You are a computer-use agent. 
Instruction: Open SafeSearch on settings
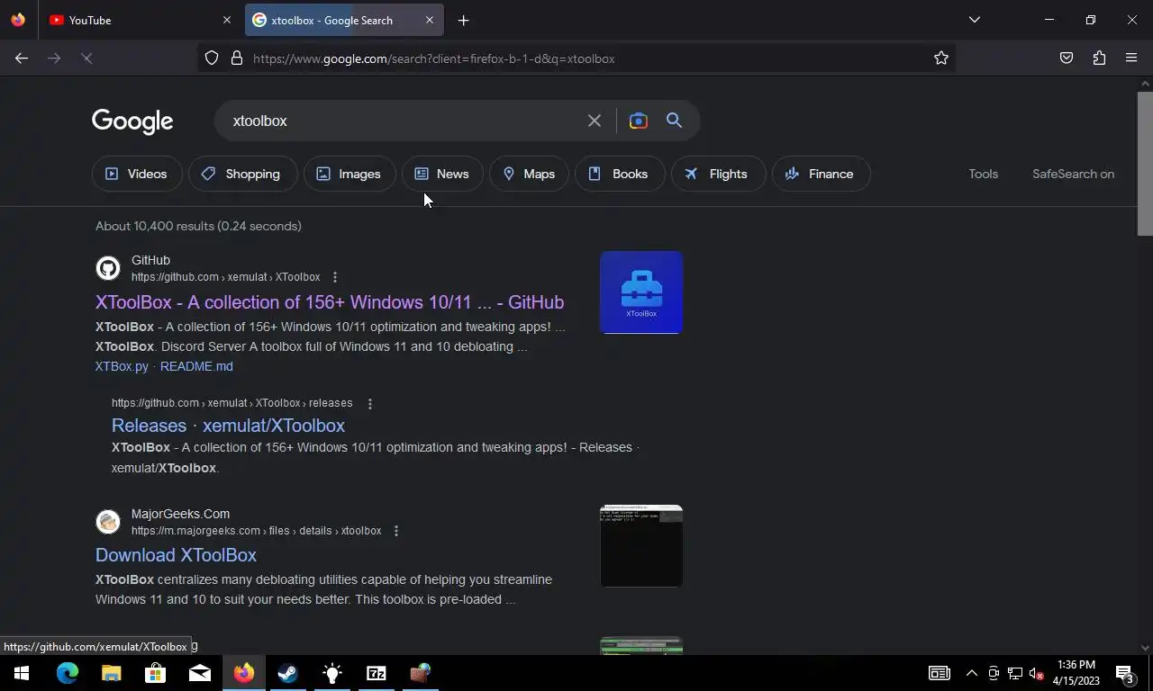[1073, 174]
